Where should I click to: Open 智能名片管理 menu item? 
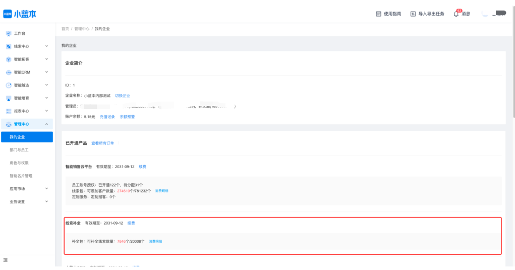pyautogui.click(x=21, y=176)
